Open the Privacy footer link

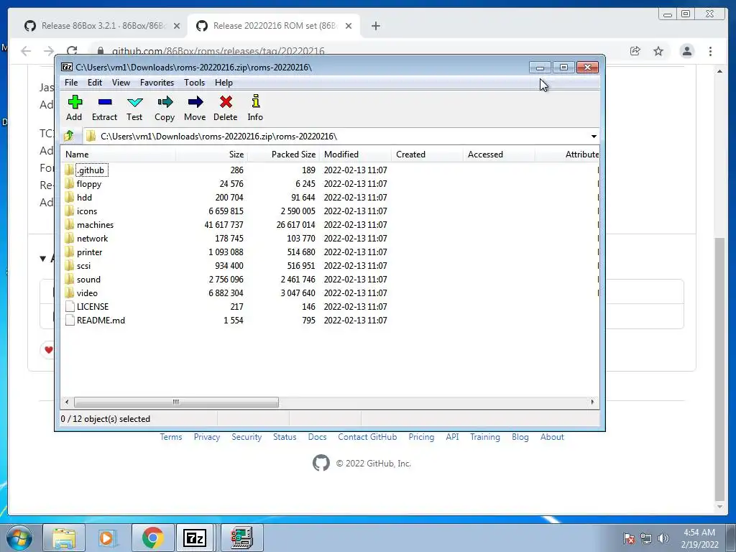tap(207, 437)
